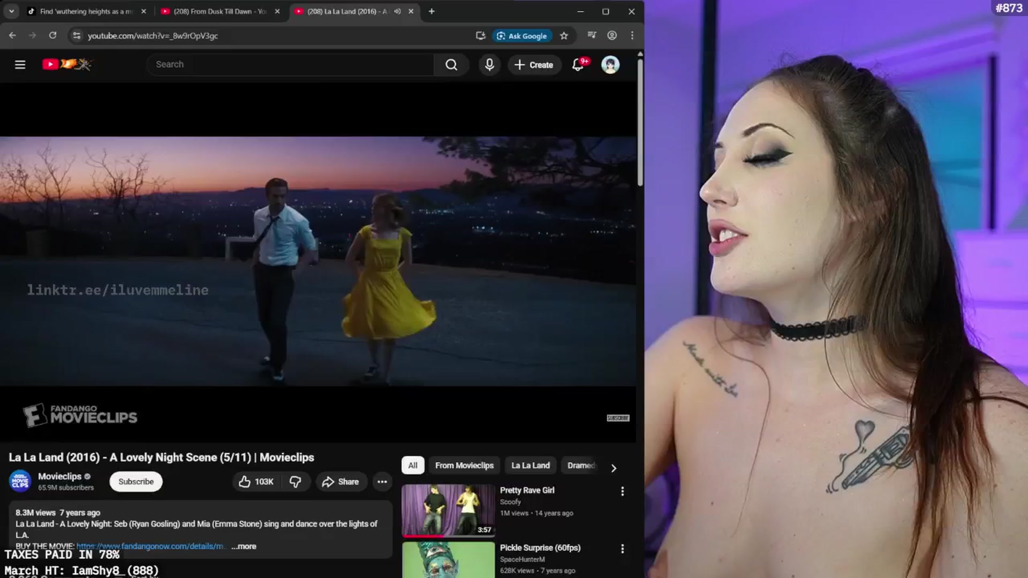Click the page vertical scrollbar
Viewport: 1028px width, 578px height.
click(640, 123)
